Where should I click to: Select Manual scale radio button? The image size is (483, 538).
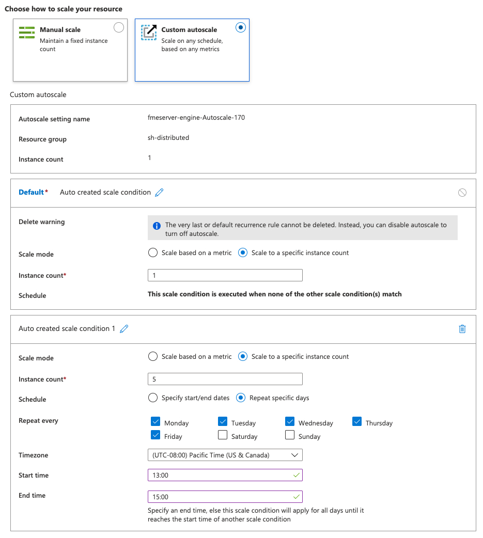(x=119, y=27)
